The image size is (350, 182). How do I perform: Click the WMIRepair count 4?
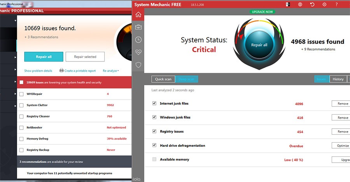(108, 94)
